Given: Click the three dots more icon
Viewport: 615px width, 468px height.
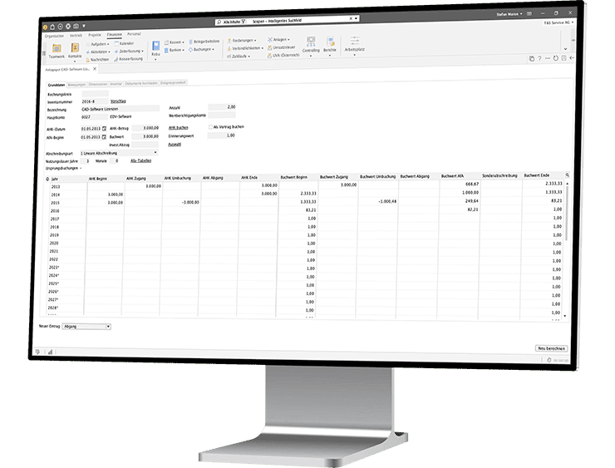Looking at the screenshot, I should (548, 58).
